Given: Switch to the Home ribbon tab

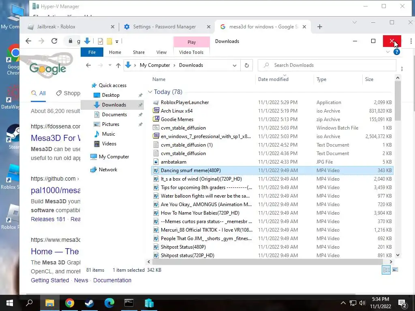Looking at the screenshot, I should coord(115,52).
